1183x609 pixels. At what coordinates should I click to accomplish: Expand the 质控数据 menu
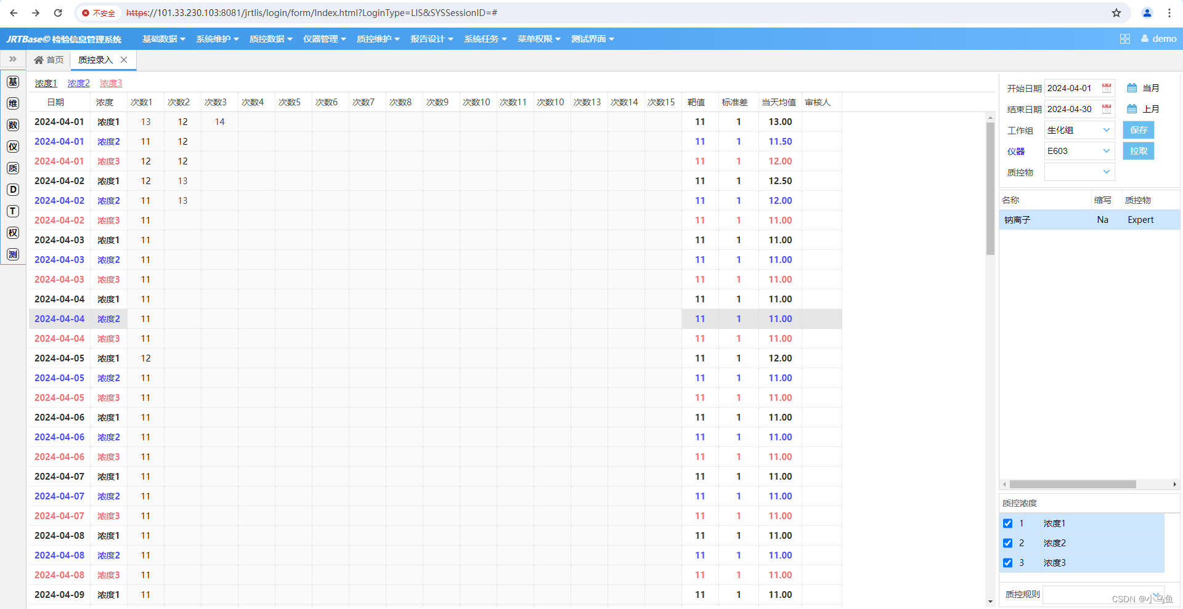coord(271,39)
